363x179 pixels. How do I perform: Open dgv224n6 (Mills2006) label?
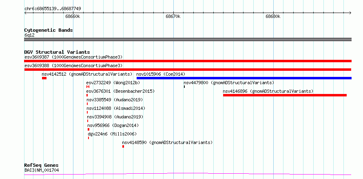point(112,134)
